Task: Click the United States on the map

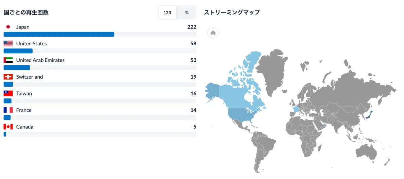Action: tap(244, 114)
